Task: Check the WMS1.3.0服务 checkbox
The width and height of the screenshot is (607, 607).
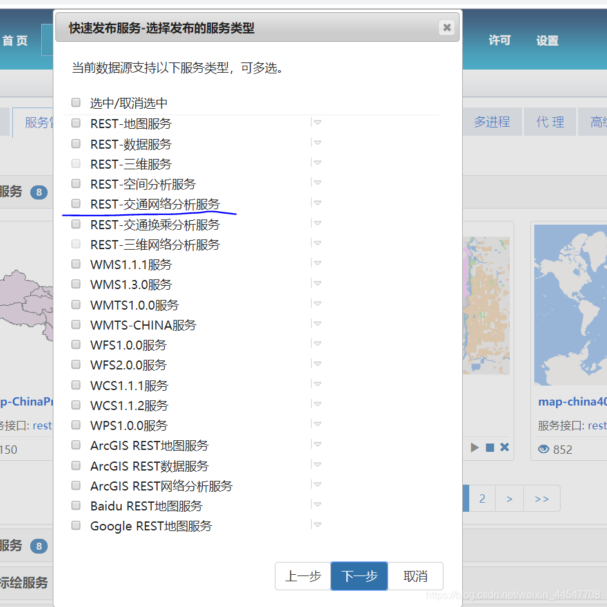Action: pyautogui.click(x=76, y=284)
